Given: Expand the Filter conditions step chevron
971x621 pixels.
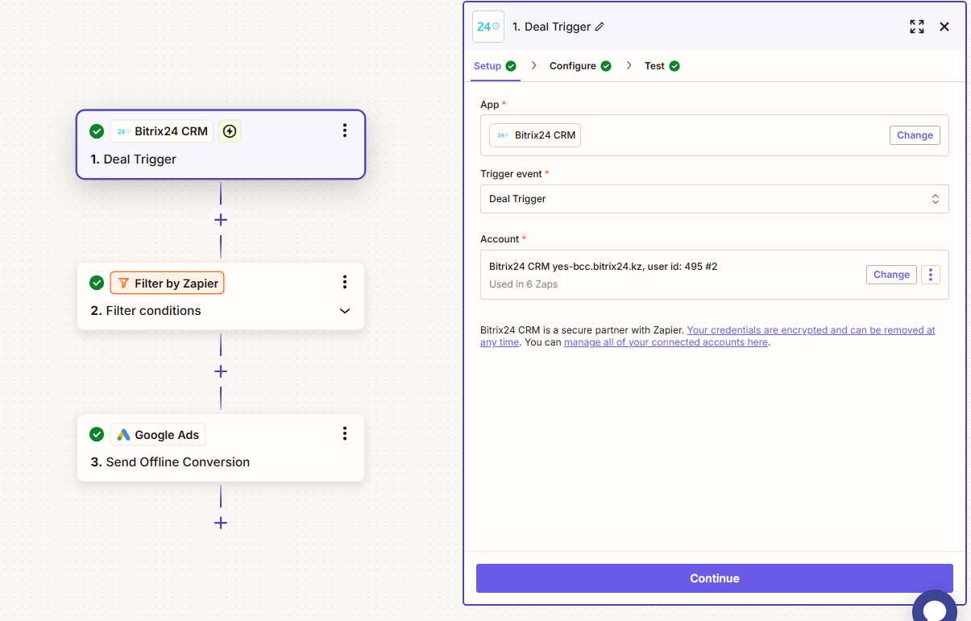Looking at the screenshot, I should point(345,311).
